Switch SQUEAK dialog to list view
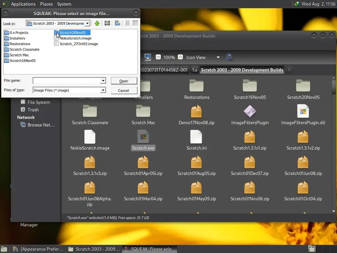The image size is (337, 253). click(x=128, y=23)
